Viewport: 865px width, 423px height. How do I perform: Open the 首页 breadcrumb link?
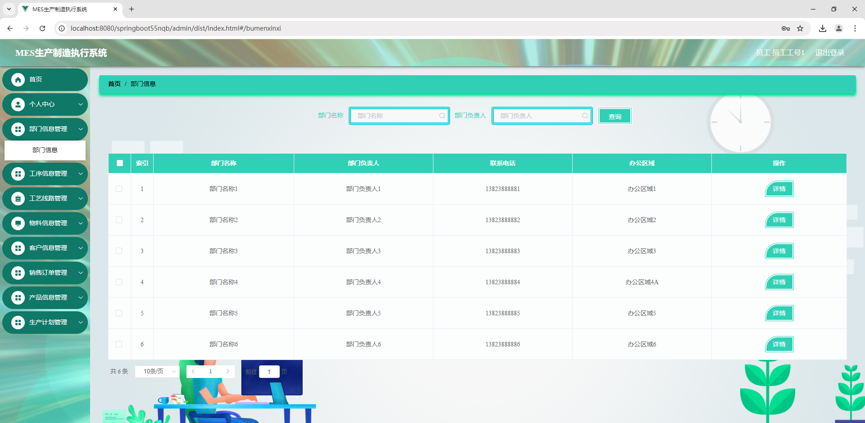tap(114, 84)
